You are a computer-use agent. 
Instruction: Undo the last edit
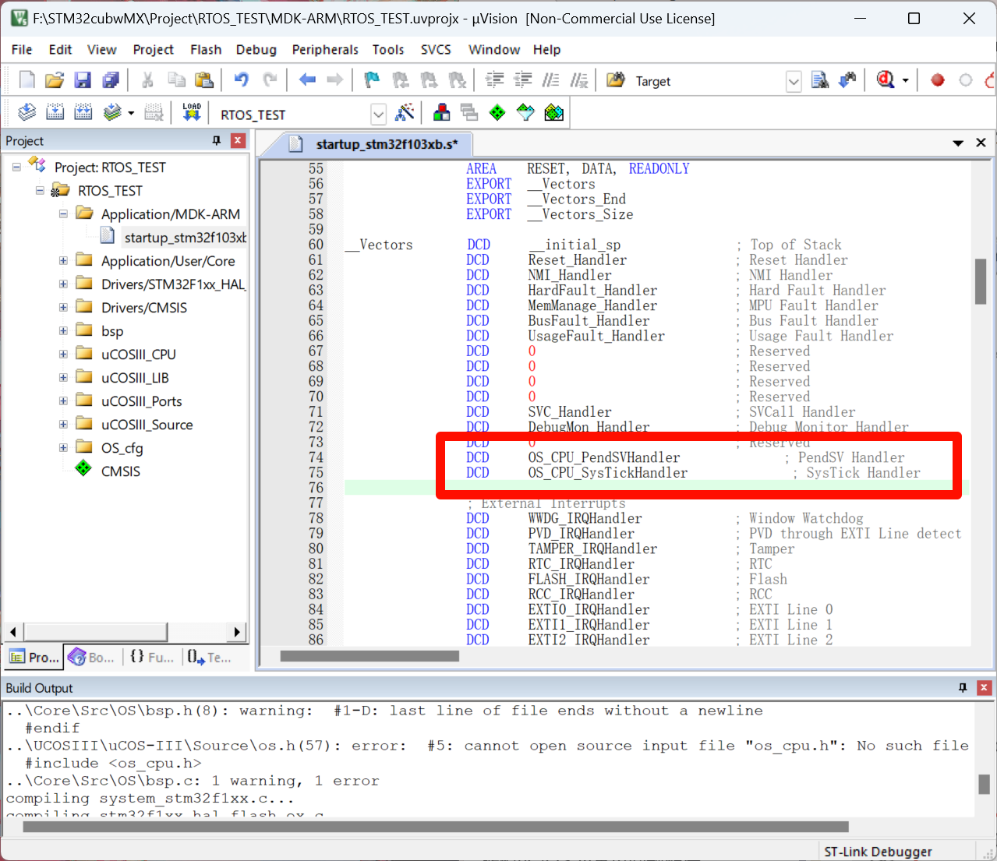[x=242, y=80]
